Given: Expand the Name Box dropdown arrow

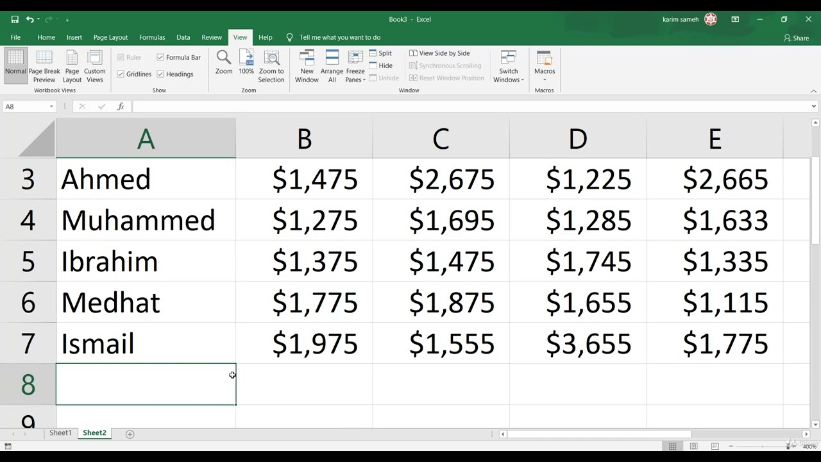Looking at the screenshot, I should pyautogui.click(x=51, y=107).
